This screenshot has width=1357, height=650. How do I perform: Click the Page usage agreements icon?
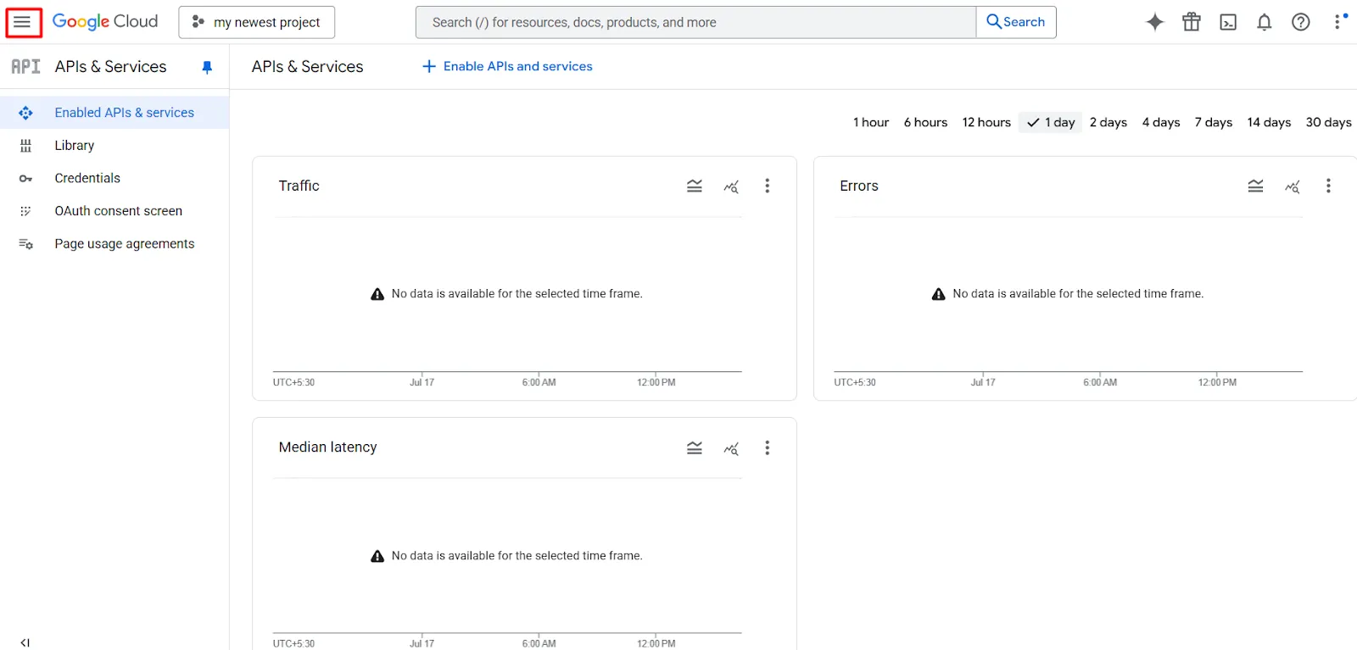(x=26, y=244)
